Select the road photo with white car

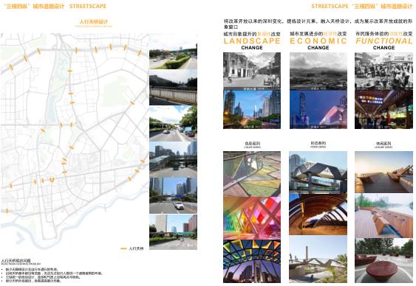[173, 195]
